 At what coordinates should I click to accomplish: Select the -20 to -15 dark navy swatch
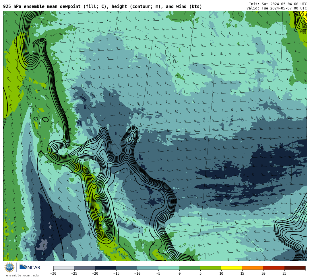point(106,268)
